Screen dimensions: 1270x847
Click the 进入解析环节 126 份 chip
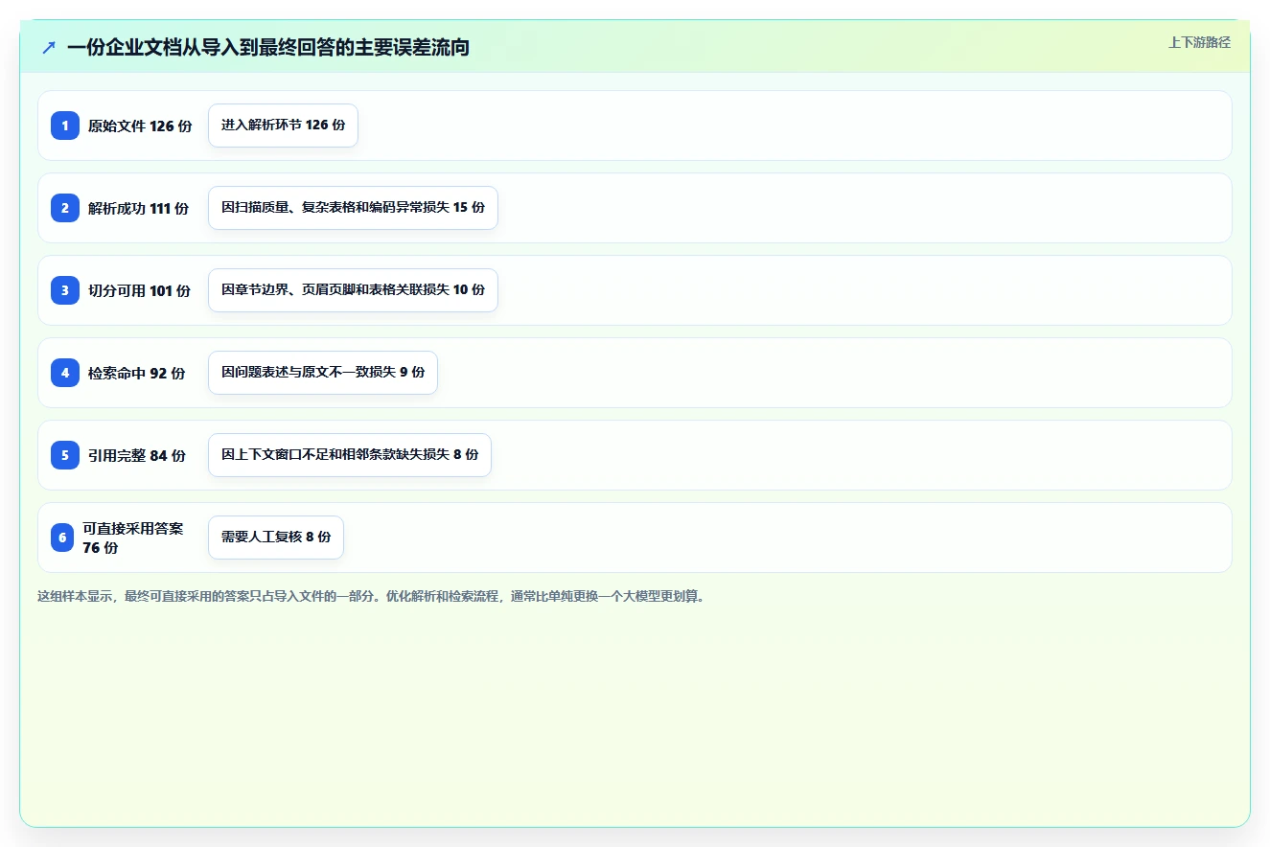283,126
